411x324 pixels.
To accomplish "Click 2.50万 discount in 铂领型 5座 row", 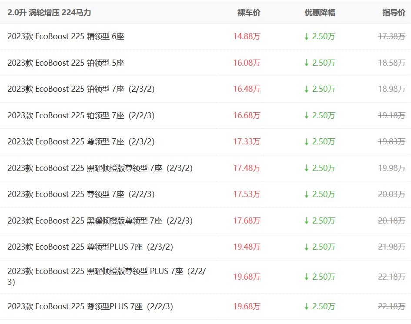I will coord(324,63).
